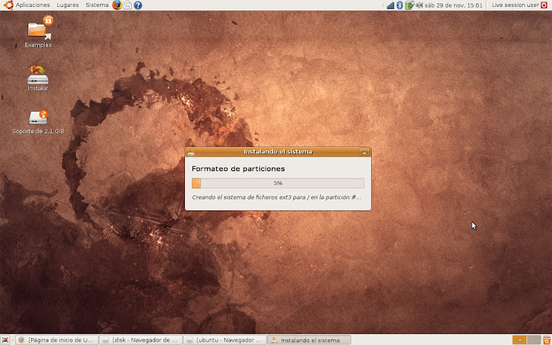552x345 pixels.
Task: Switch to ubuntu - Navegador taskbar window
Action: coord(225,339)
